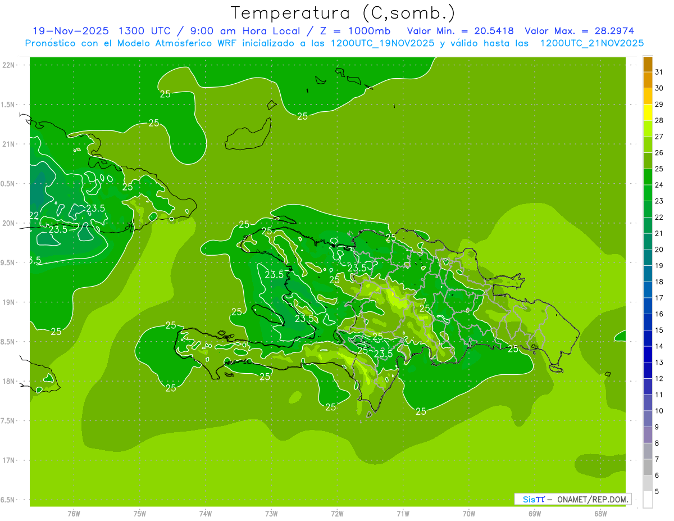Click the "72W" longitude axis label

click(337, 514)
